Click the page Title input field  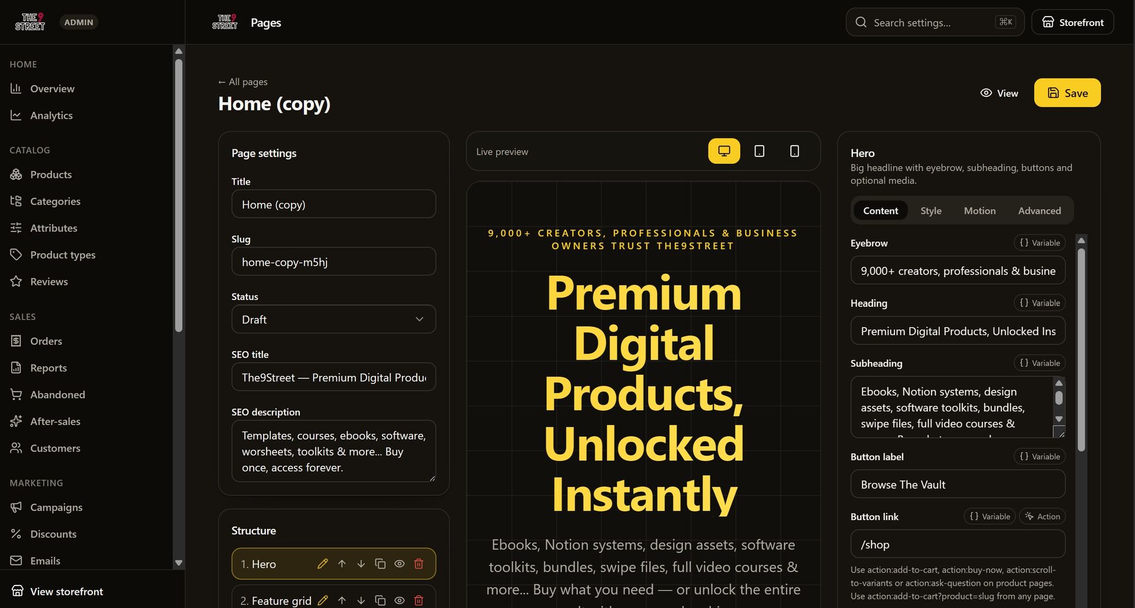[x=333, y=204]
